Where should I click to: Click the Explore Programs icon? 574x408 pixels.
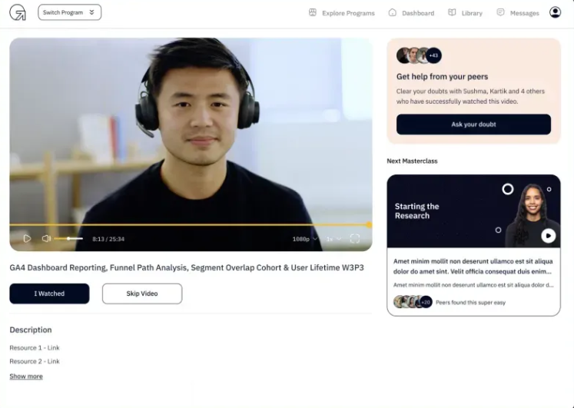(x=313, y=12)
